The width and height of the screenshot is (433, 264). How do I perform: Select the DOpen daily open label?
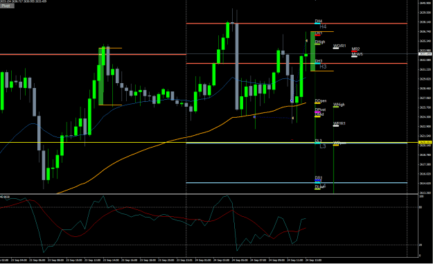pos(320,101)
